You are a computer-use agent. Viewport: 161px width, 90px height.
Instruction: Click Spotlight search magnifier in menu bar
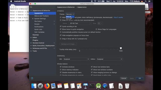point(146,1)
